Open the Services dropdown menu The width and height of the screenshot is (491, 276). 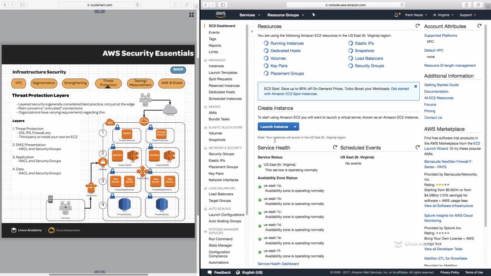[x=250, y=15]
